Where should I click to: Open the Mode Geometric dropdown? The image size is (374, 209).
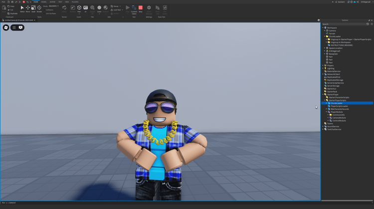[x=54, y=6]
